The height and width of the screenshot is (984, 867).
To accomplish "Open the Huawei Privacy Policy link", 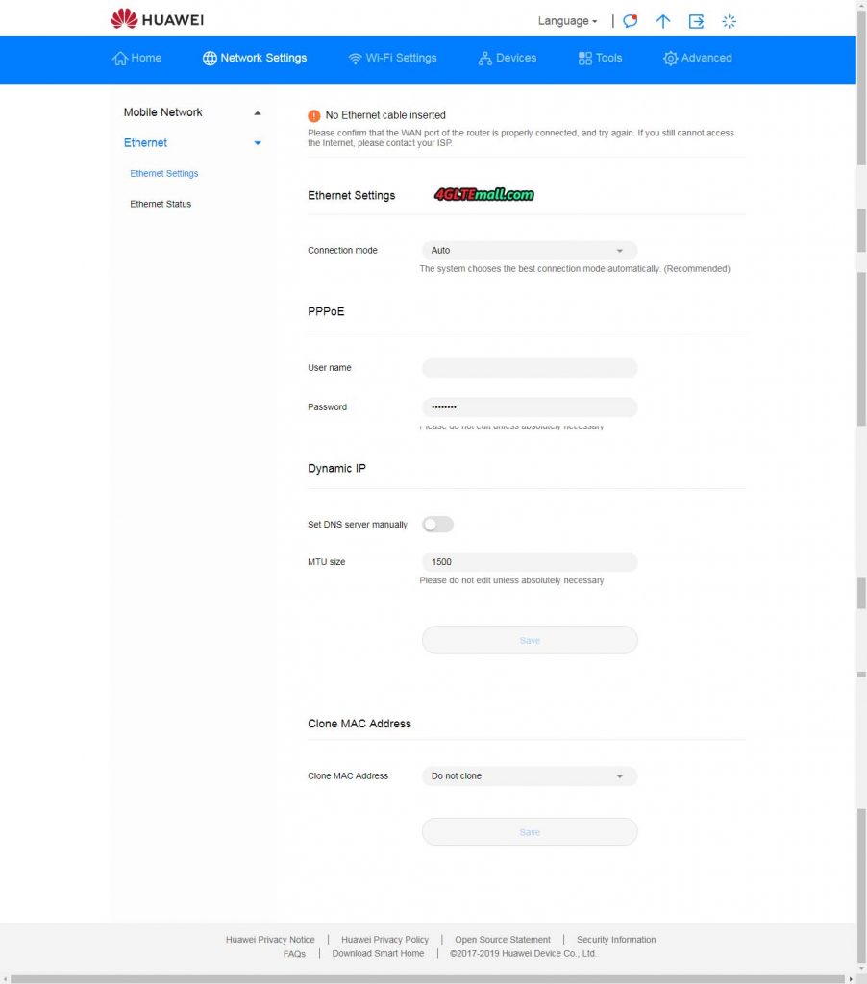I will coord(385,939).
